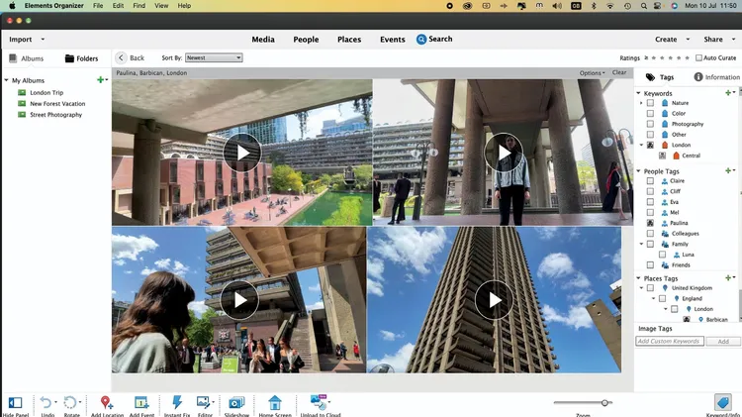Collapse the Places Tags section
742x417 pixels.
pyautogui.click(x=638, y=277)
